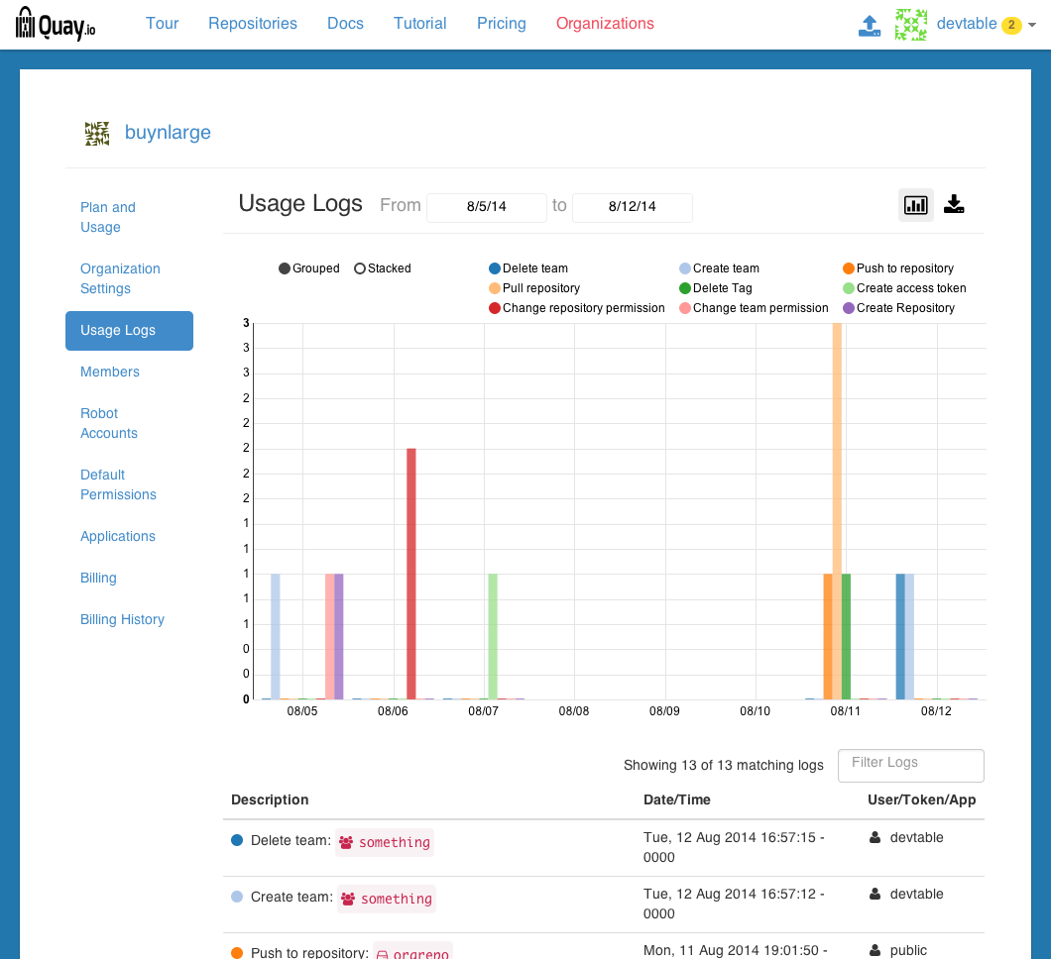Click the buynlarge organization avatar

97,134
